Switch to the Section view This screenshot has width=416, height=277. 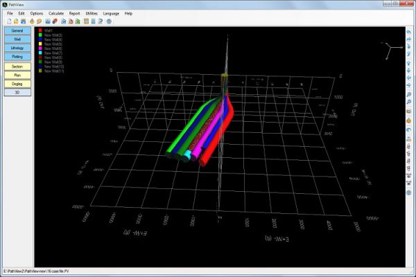(x=17, y=66)
